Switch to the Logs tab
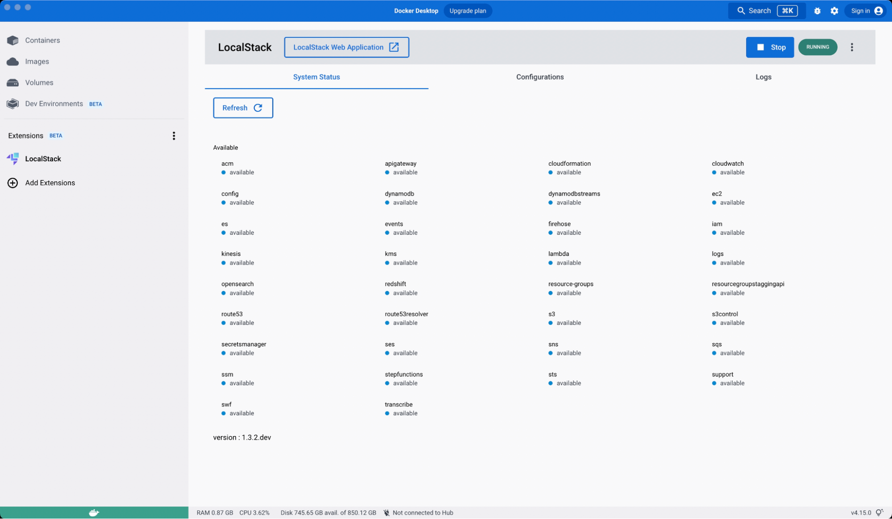 tap(763, 77)
